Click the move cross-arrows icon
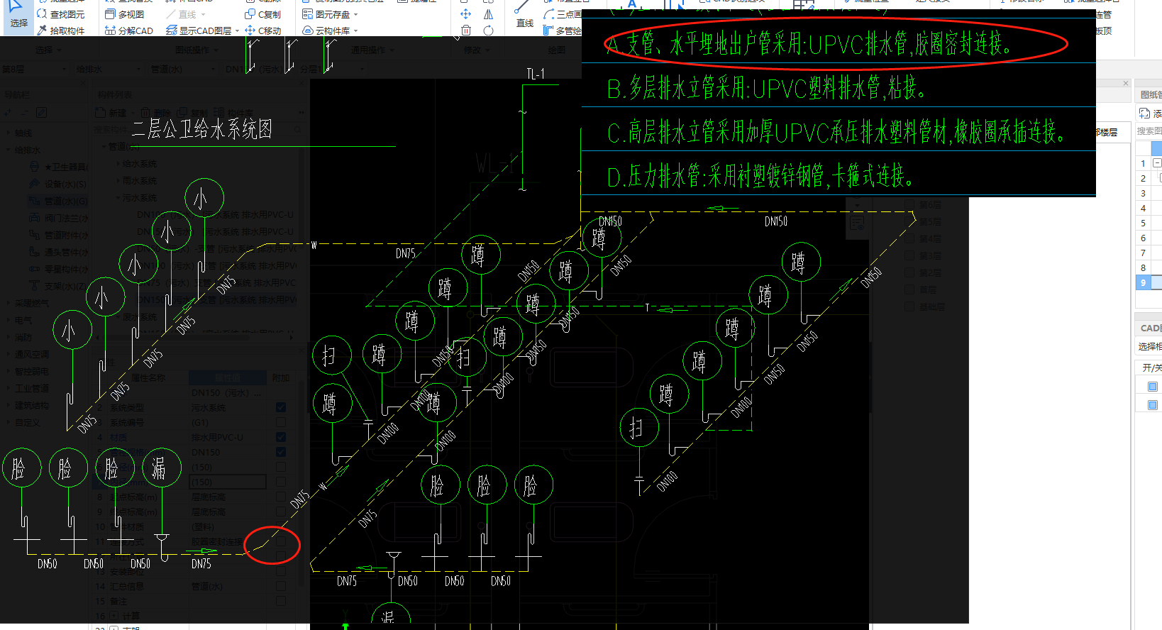 [465, 14]
